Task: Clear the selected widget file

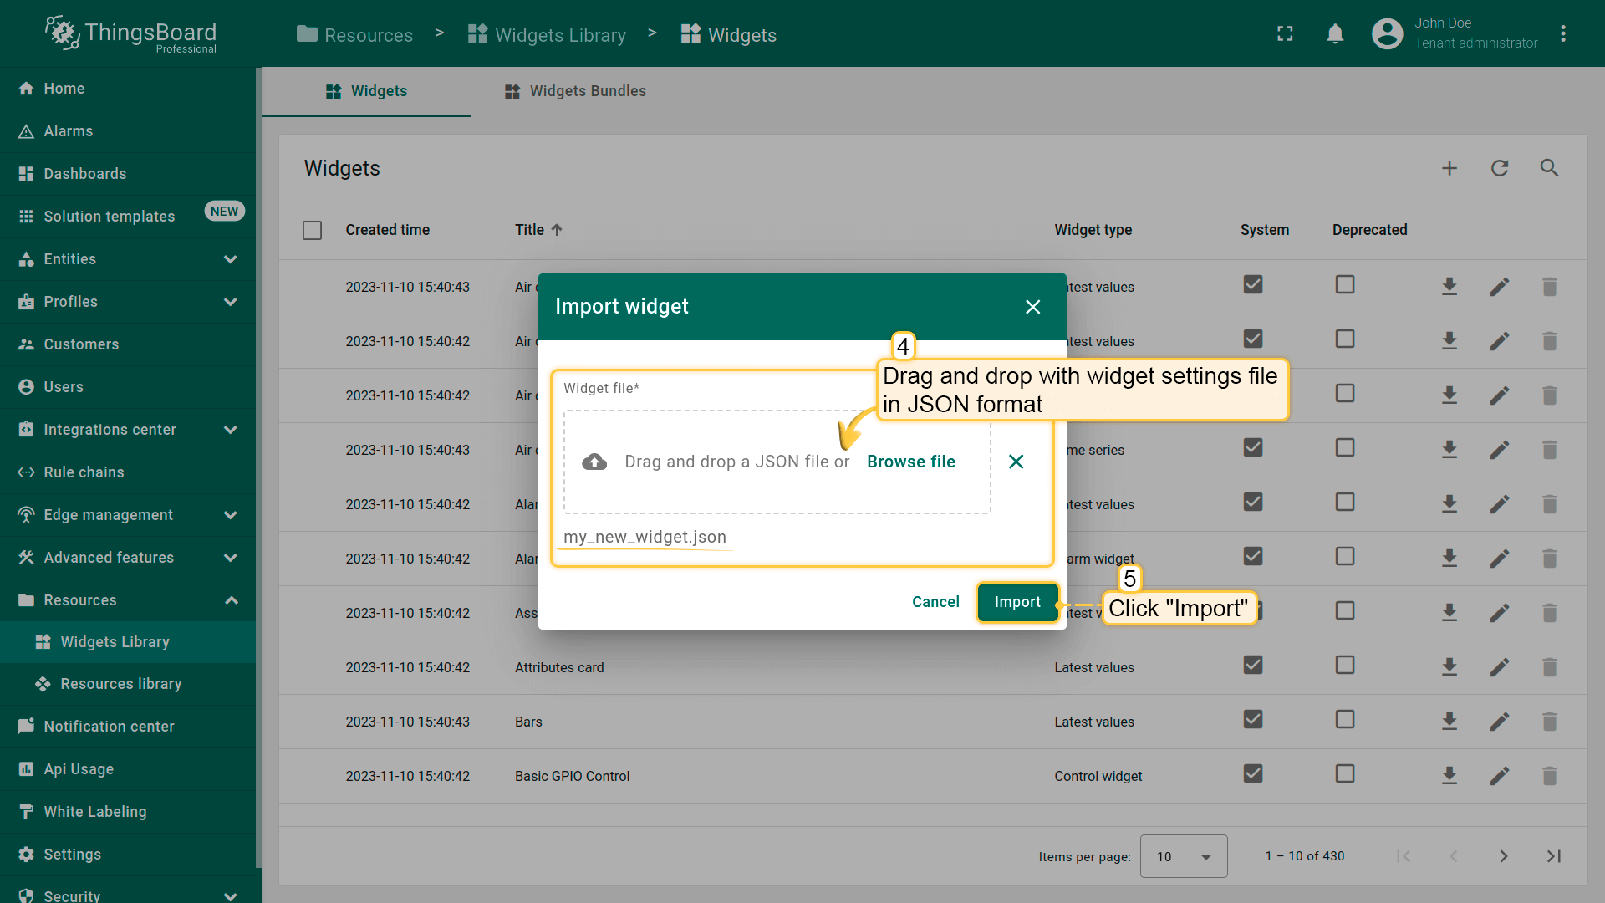Action: 1016,462
